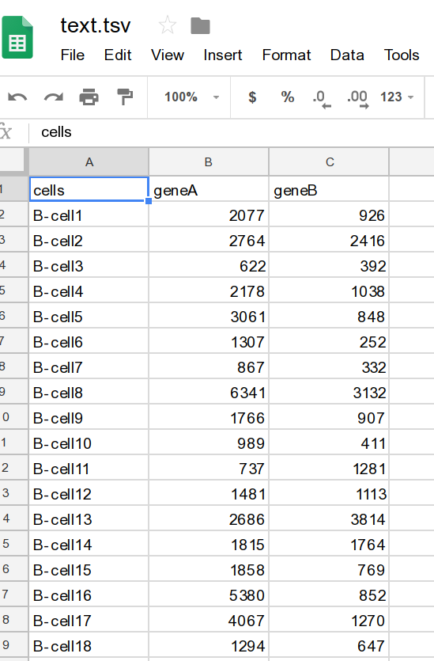This screenshot has width=434, height=661.
Task: Redo the last action
Action: [54, 97]
